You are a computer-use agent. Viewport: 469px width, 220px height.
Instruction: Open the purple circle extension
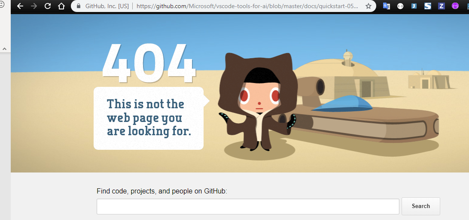click(455, 6)
